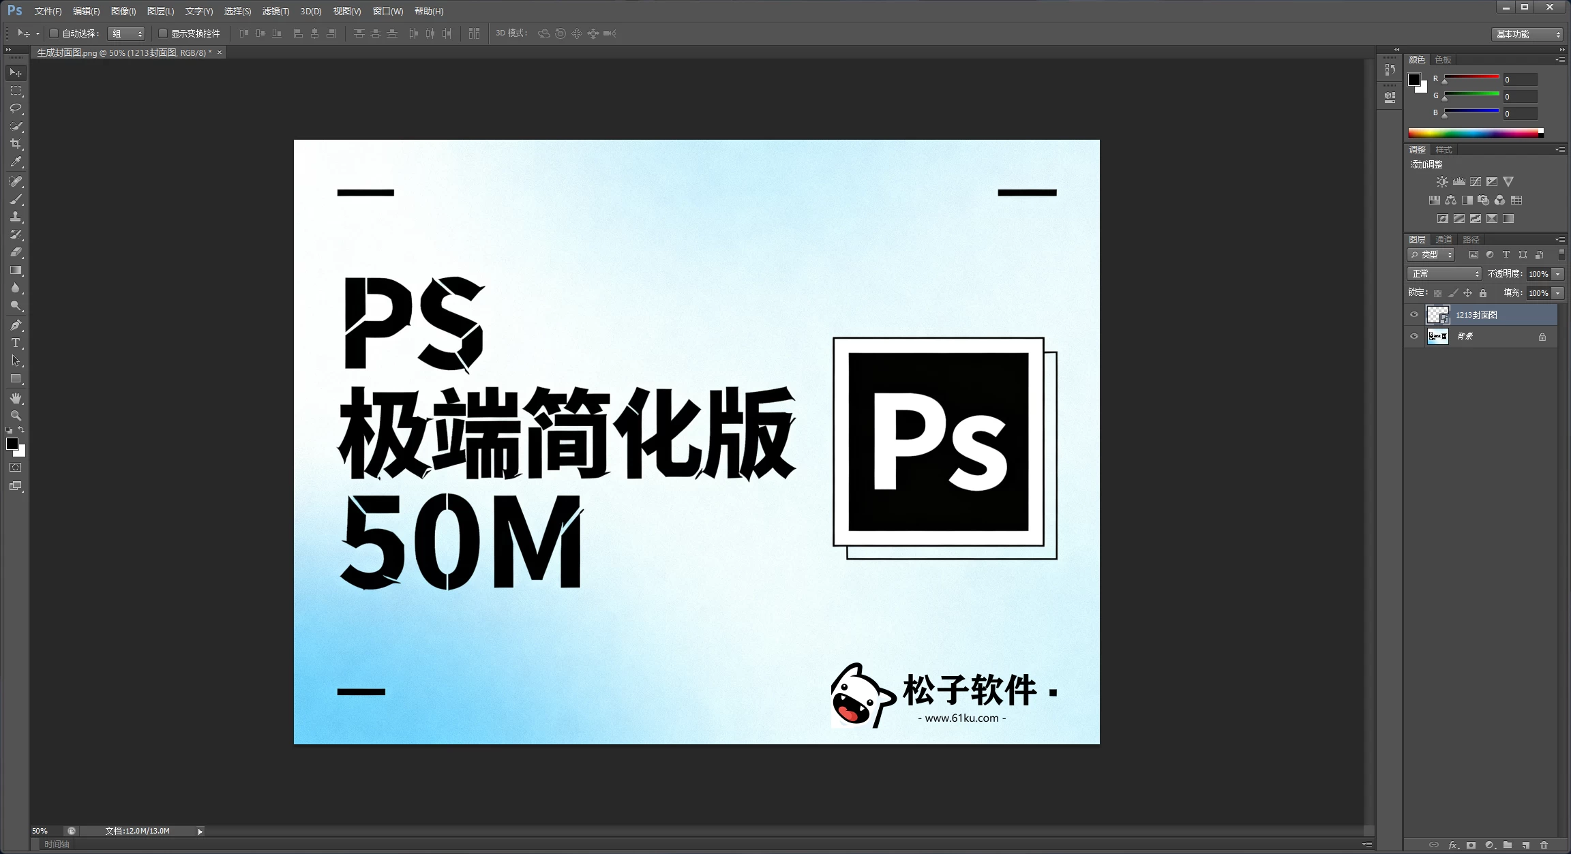Hide the 1213封面图 layer

1413,315
